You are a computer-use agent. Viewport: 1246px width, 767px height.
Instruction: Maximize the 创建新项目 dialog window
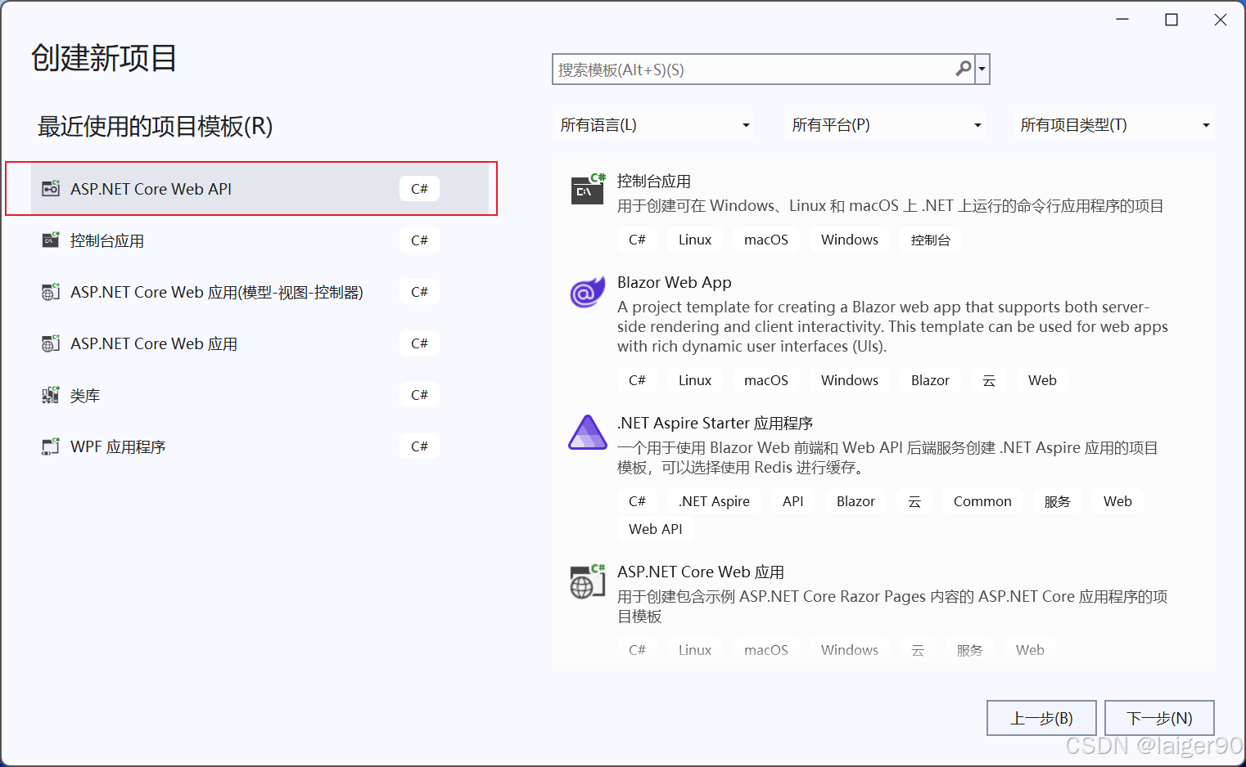click(x=1172, y=20)
